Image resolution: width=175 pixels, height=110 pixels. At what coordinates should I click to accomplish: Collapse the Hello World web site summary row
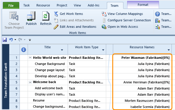coord(30,58)
